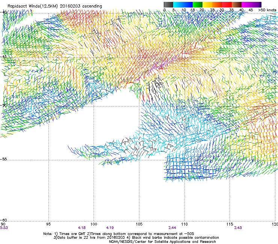Click the 'Times are GMT' note line
This screenshot has width=278, height=244.
click(119, 234)
